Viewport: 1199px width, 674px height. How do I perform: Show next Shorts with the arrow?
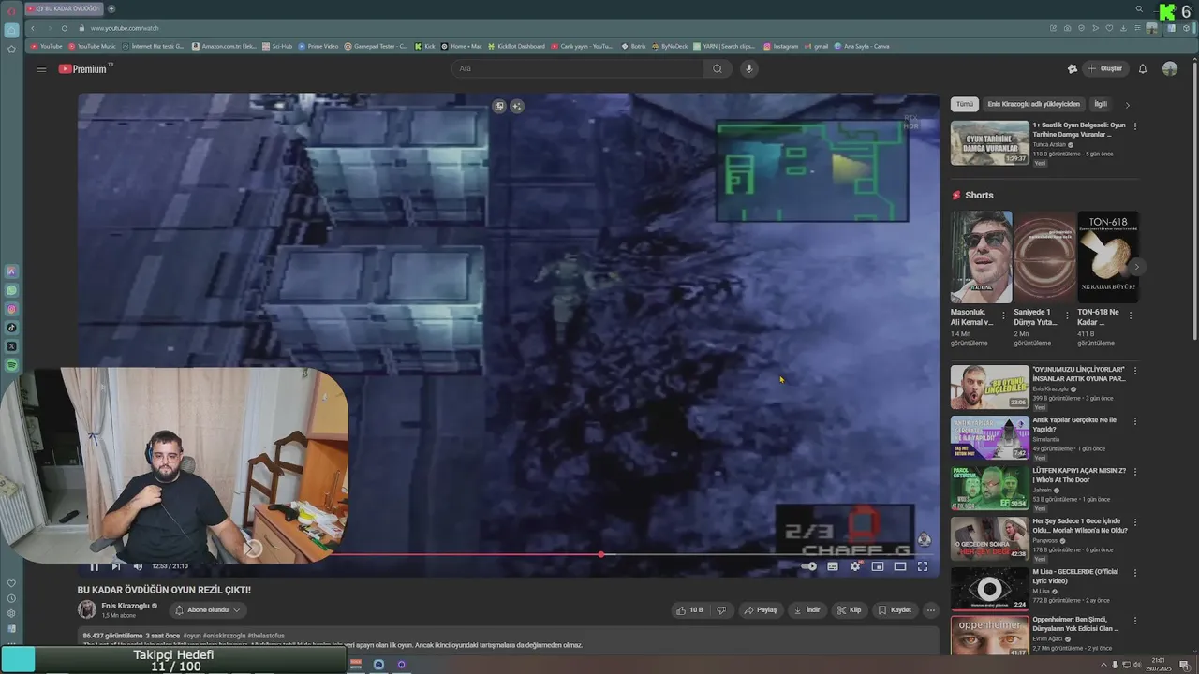(1136, 267)
